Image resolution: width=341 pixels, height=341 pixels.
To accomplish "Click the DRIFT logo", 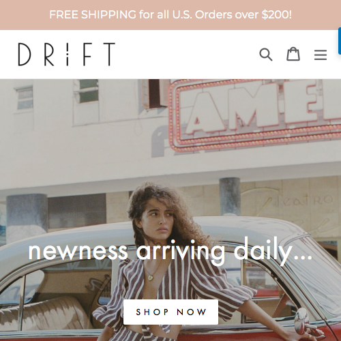I will click(67, 55).
